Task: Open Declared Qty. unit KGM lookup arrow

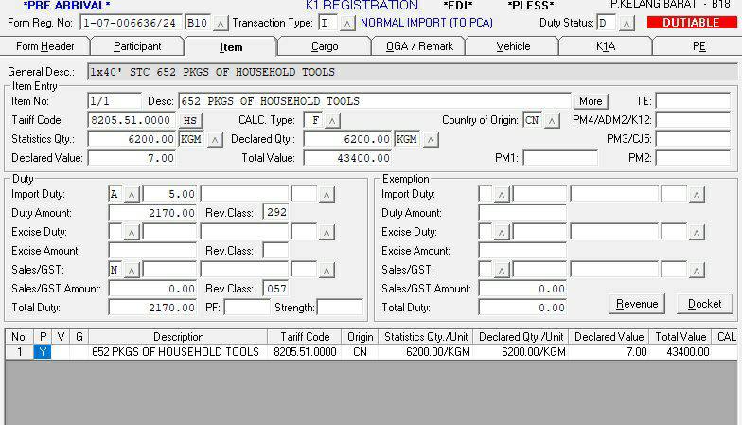Action: (x=431, y=139)
